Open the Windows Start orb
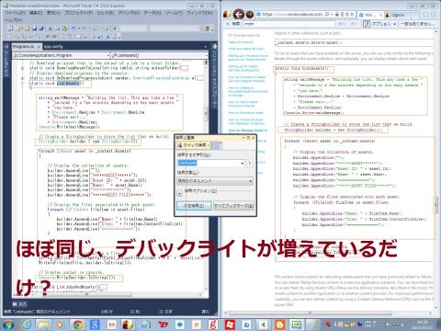Viewport: 441px width, 331px height. coord(8,324)
